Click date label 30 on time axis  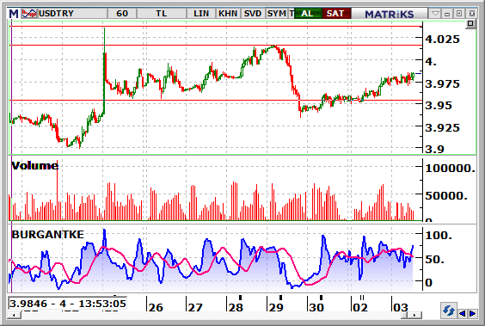316,307
